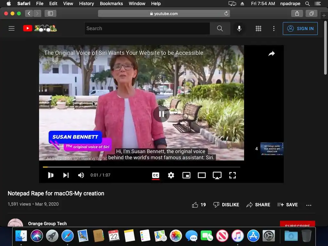The height and width of the screenshot is (246, 328).
Task: Open Finder from the Dock
Action: coord(21,236)
